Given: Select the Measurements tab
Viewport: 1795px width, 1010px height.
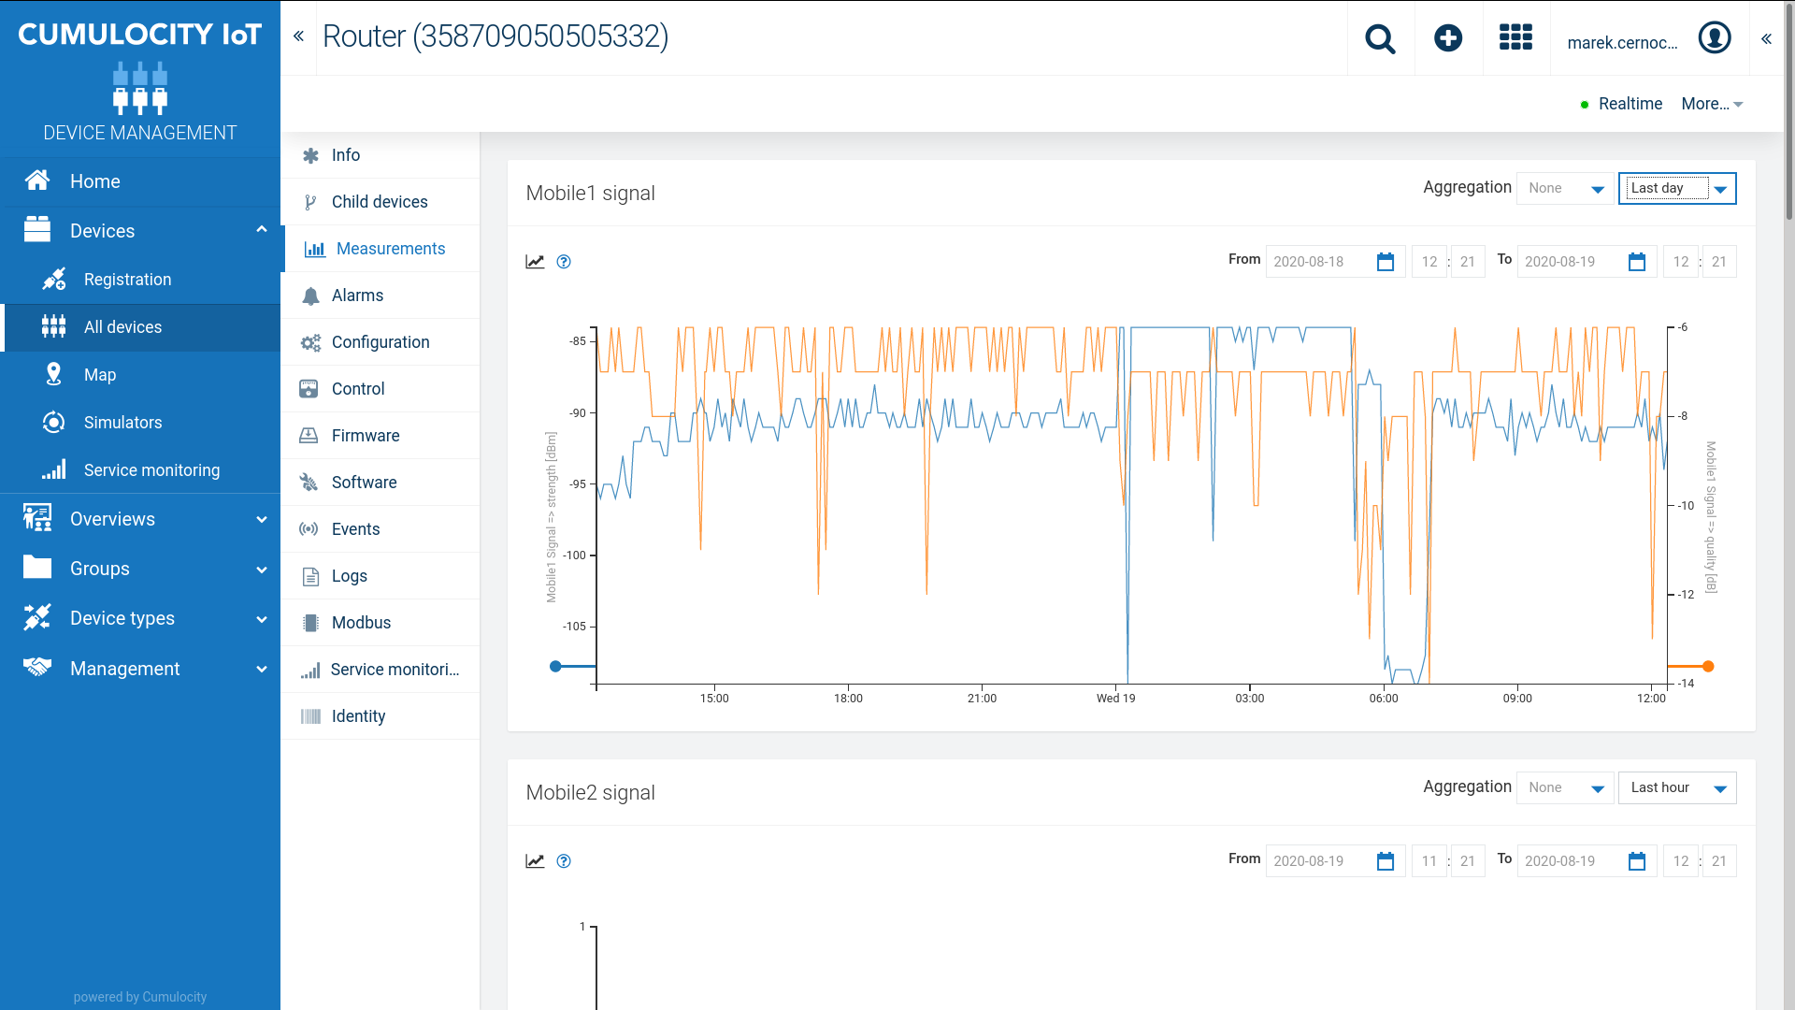Looking at the screenshot, I should 381,249.
